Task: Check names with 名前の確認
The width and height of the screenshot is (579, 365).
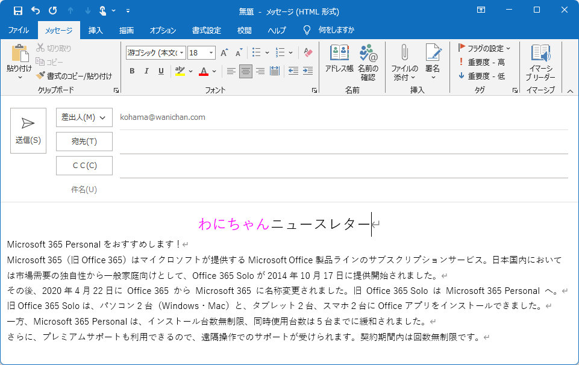Action: 368,63
